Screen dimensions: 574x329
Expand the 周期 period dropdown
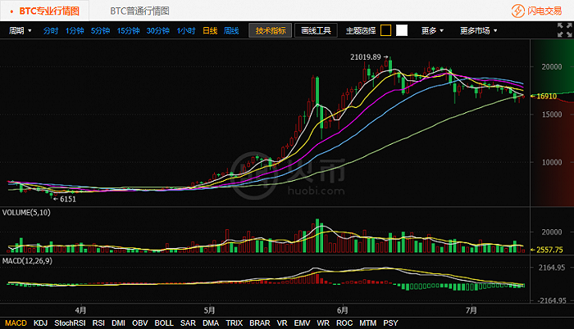pos(20,31)
